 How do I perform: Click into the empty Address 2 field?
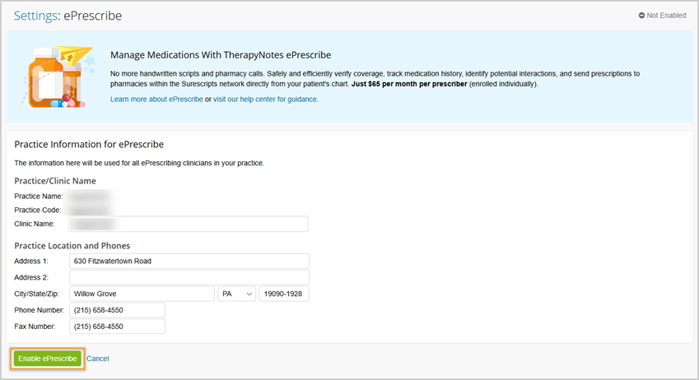point(189,277)
